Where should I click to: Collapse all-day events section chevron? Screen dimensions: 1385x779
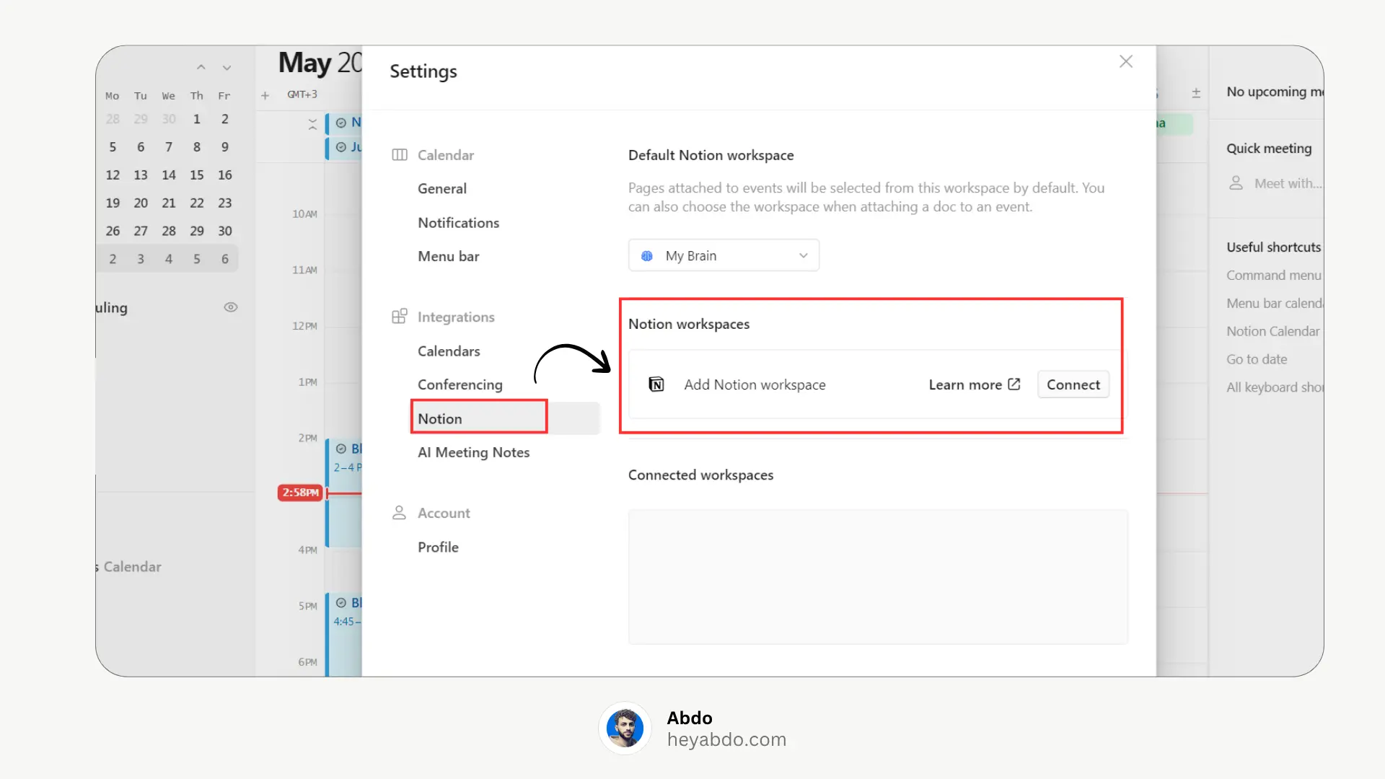click(312, 124)
